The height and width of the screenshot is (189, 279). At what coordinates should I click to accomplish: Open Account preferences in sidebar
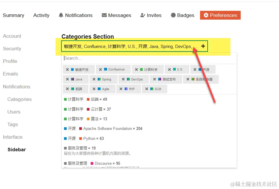(x=12, y=36)
